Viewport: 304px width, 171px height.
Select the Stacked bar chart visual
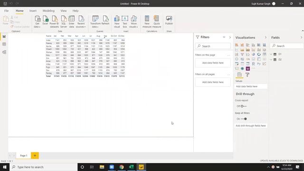(x=237, y=45)
